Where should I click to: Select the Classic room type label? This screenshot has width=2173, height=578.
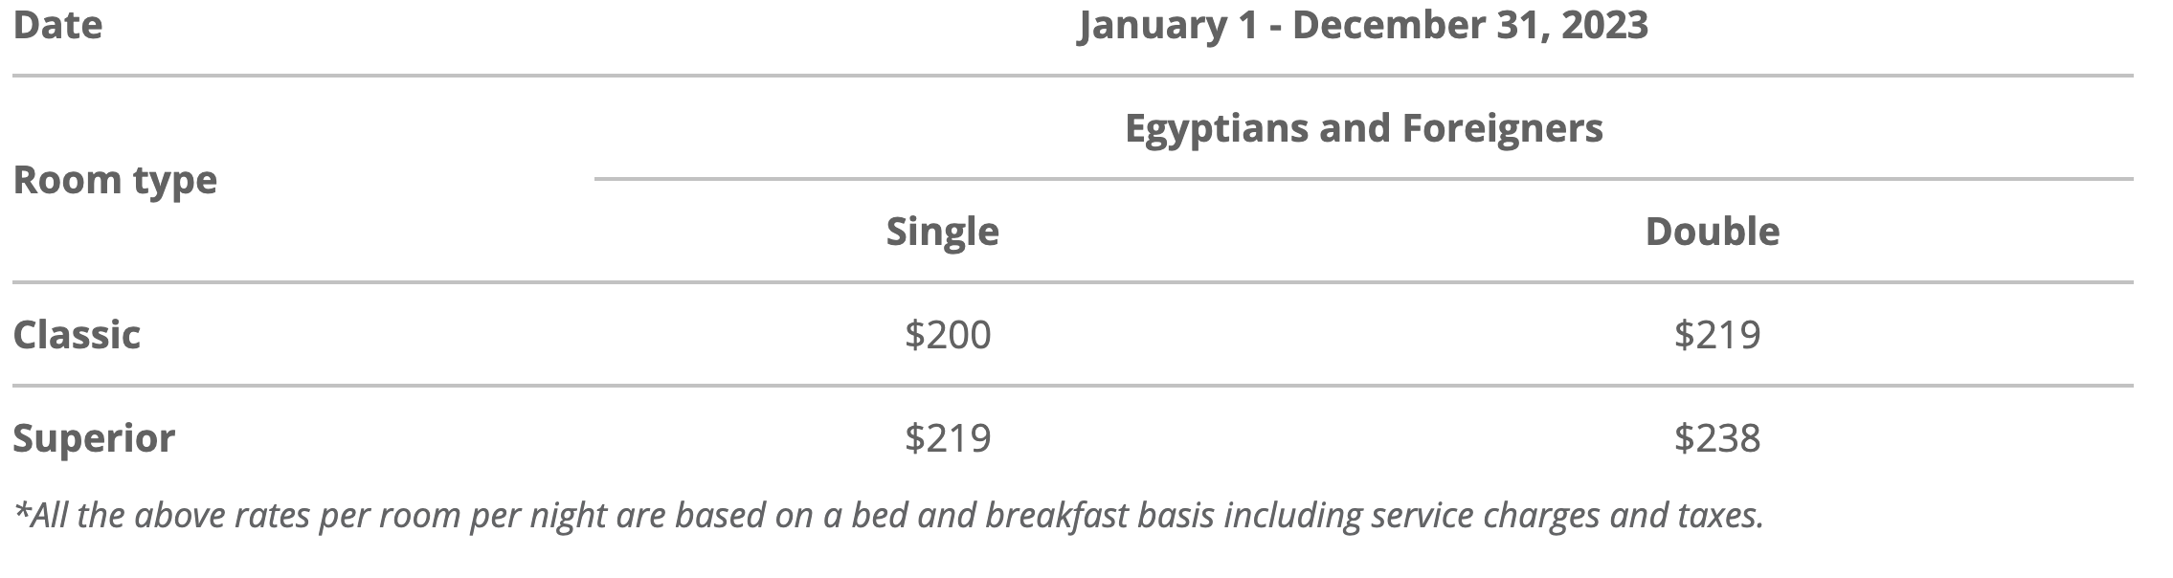point(77,335)
